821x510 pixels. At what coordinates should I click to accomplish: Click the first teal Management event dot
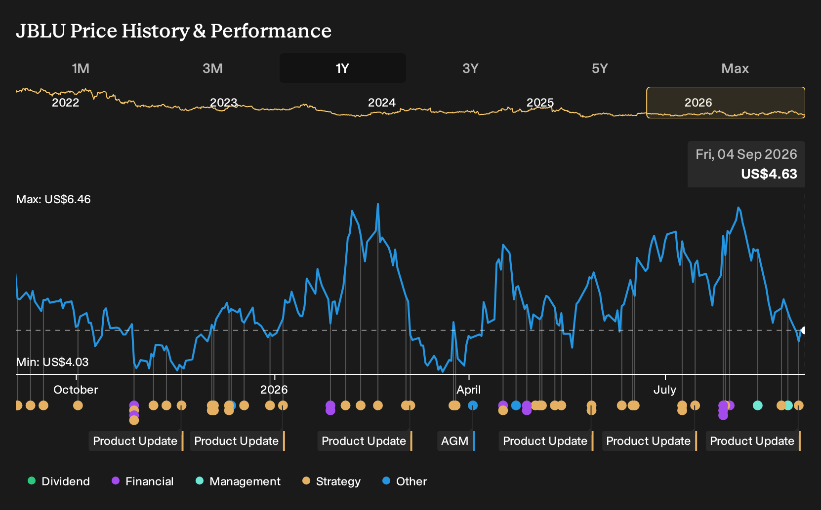pyautogui.click(x=757, y=405)
